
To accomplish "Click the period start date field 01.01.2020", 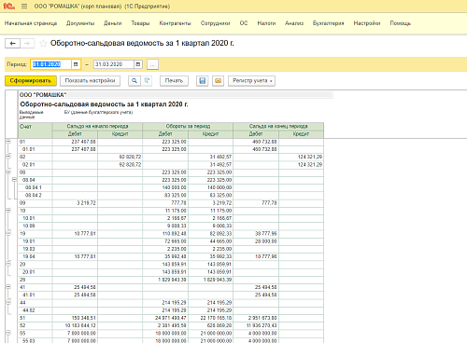I will 51,64.
